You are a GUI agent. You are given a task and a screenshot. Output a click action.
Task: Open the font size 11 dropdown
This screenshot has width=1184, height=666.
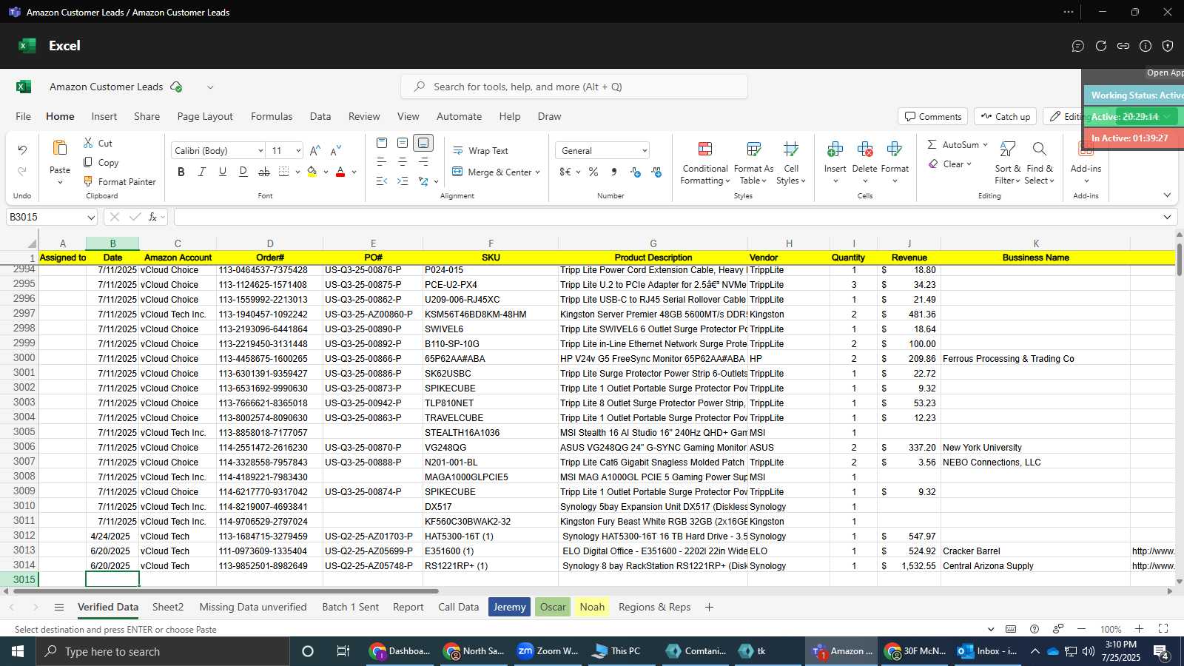(298, 151)
